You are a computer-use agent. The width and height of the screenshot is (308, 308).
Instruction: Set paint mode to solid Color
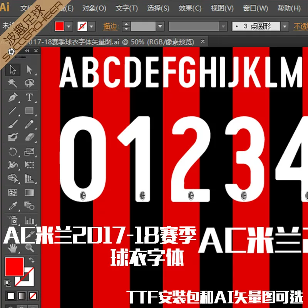(11, 296)
